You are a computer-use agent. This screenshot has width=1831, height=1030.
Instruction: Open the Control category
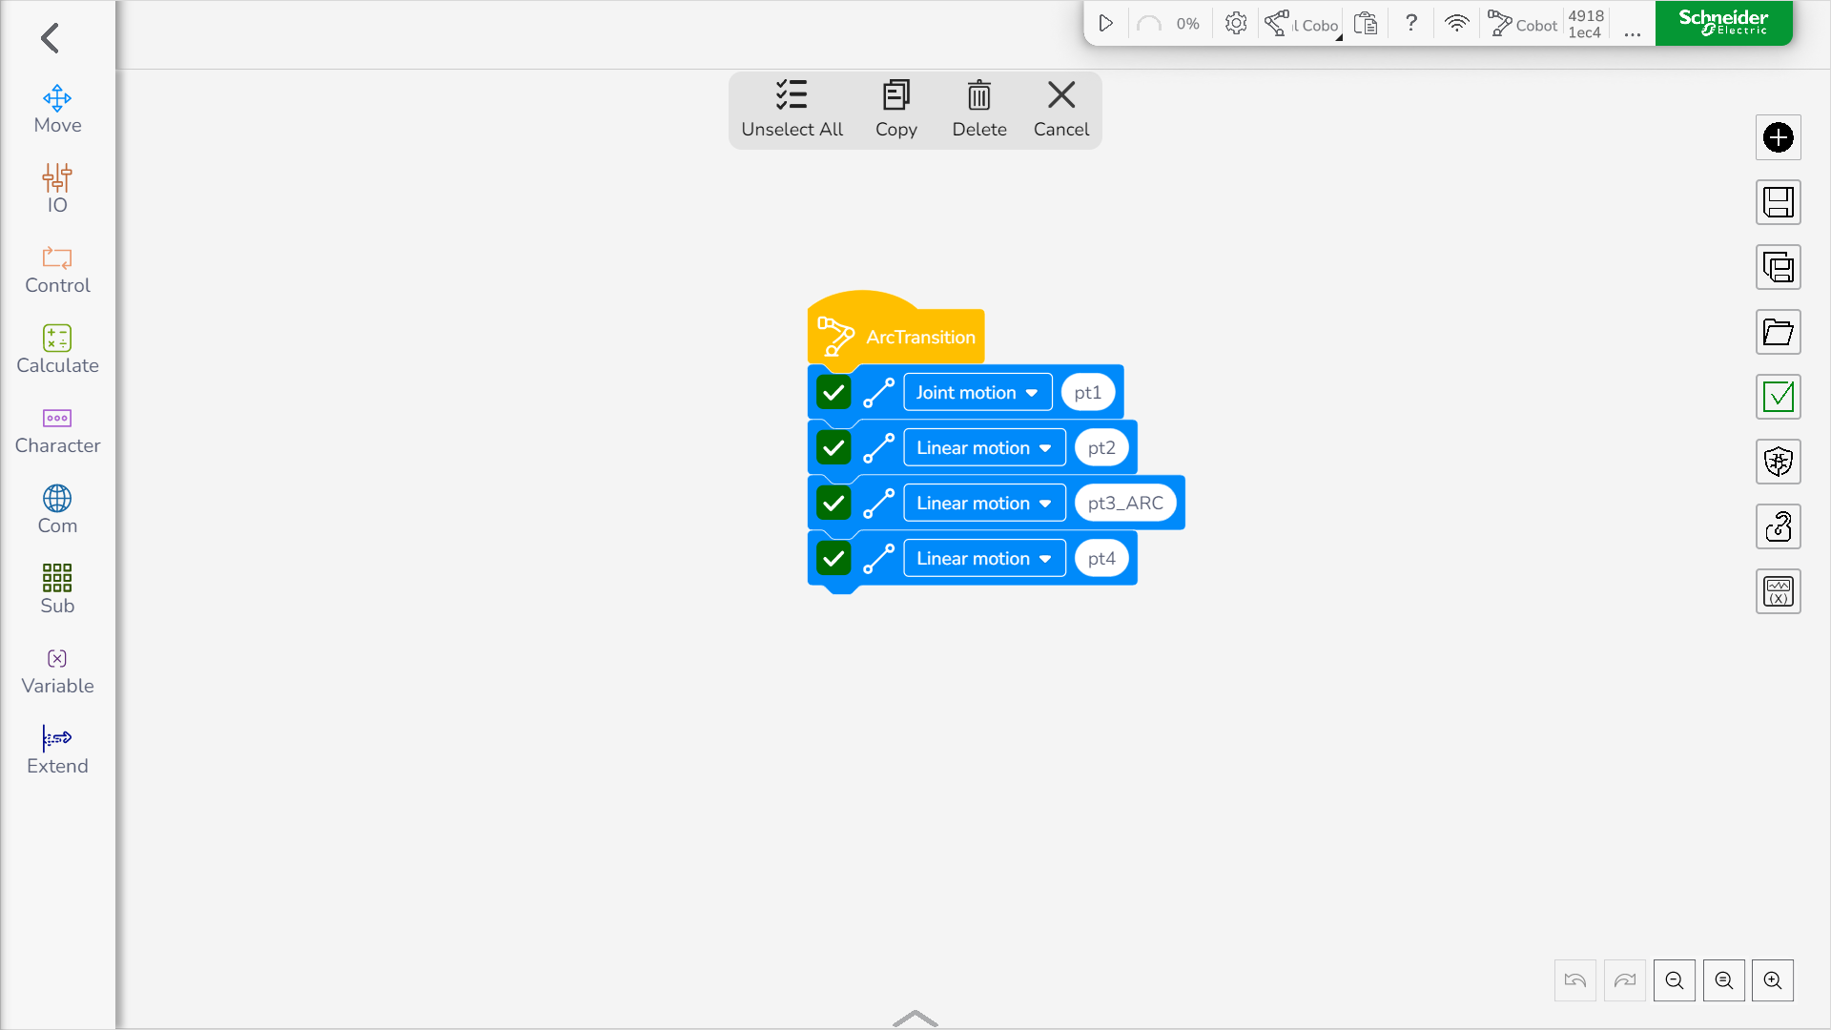57,270
